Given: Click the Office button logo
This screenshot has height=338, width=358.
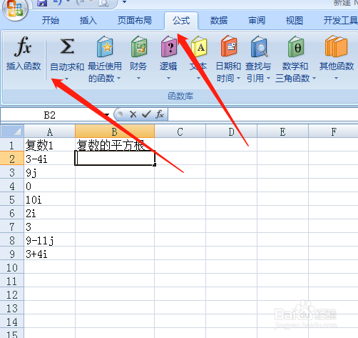Looking at the screenshot, I should click(x=15, y=9).
